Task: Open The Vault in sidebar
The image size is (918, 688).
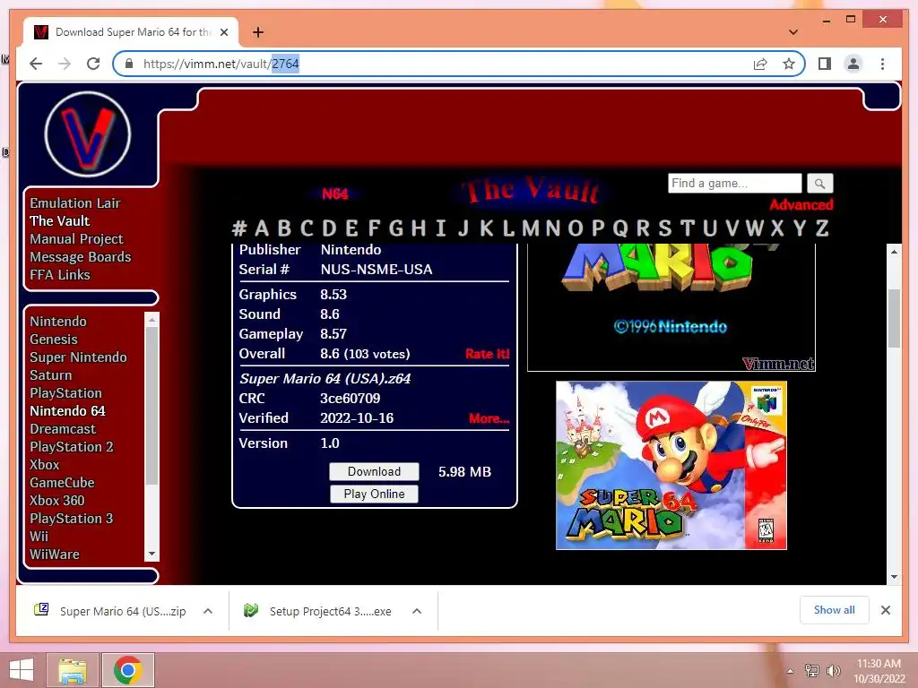Action: tap(60, 221)
